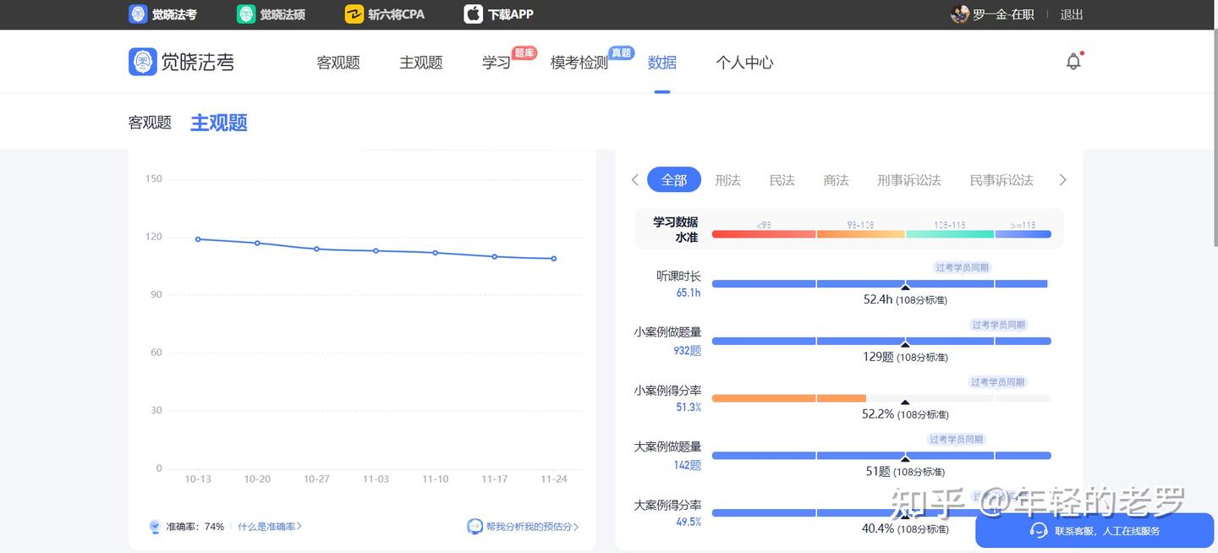Click the 129题 (108分标准) label

click(x=905, y=357)
